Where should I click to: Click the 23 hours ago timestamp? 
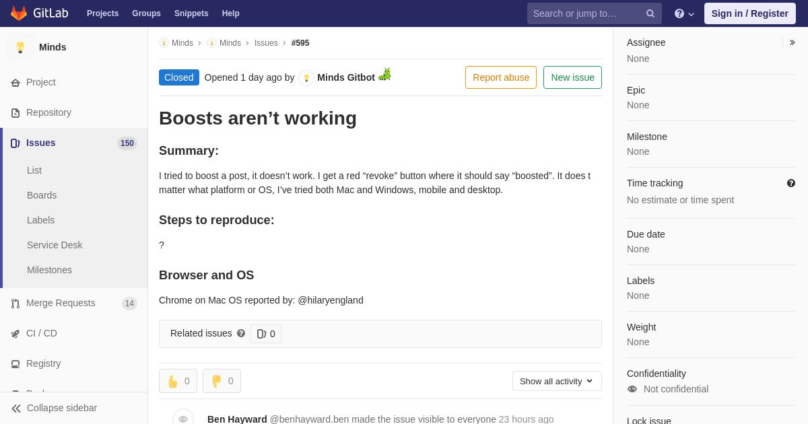click(x=527, y=419)
